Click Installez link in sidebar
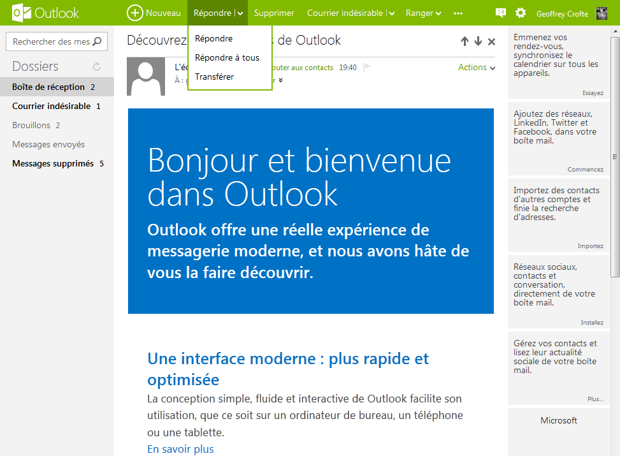This screenshot has width=620, height=456. [592, 323]
